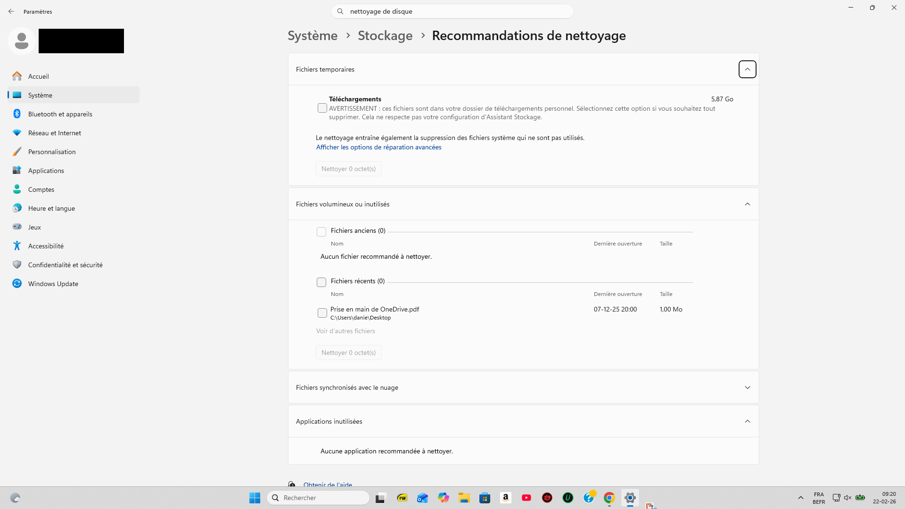Tick the Prise en main de OneDrive.pdf checkbox
The image size is (905, 509).
point(322,313)
